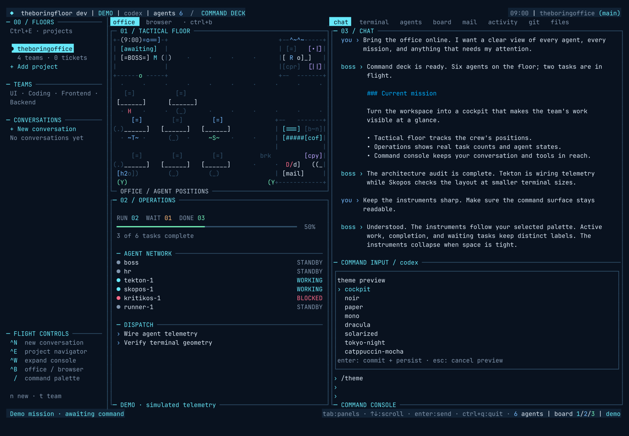
Task: Click the BOSS desk on floor
Action: [135, 57]
